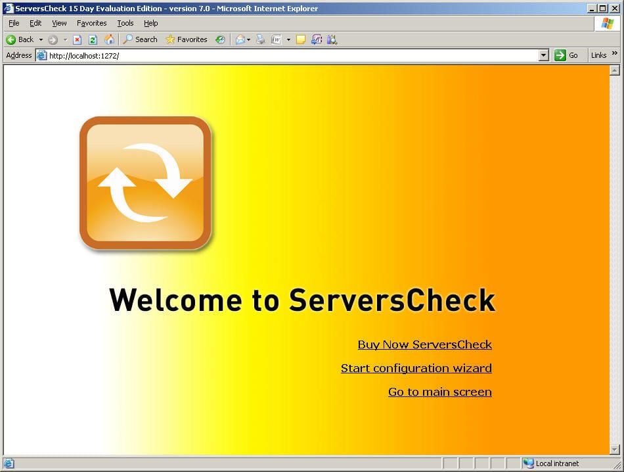Screen dimensions: 624x472
Task: Click the scrollbar down arrow
Action: (x=614, y=449)
